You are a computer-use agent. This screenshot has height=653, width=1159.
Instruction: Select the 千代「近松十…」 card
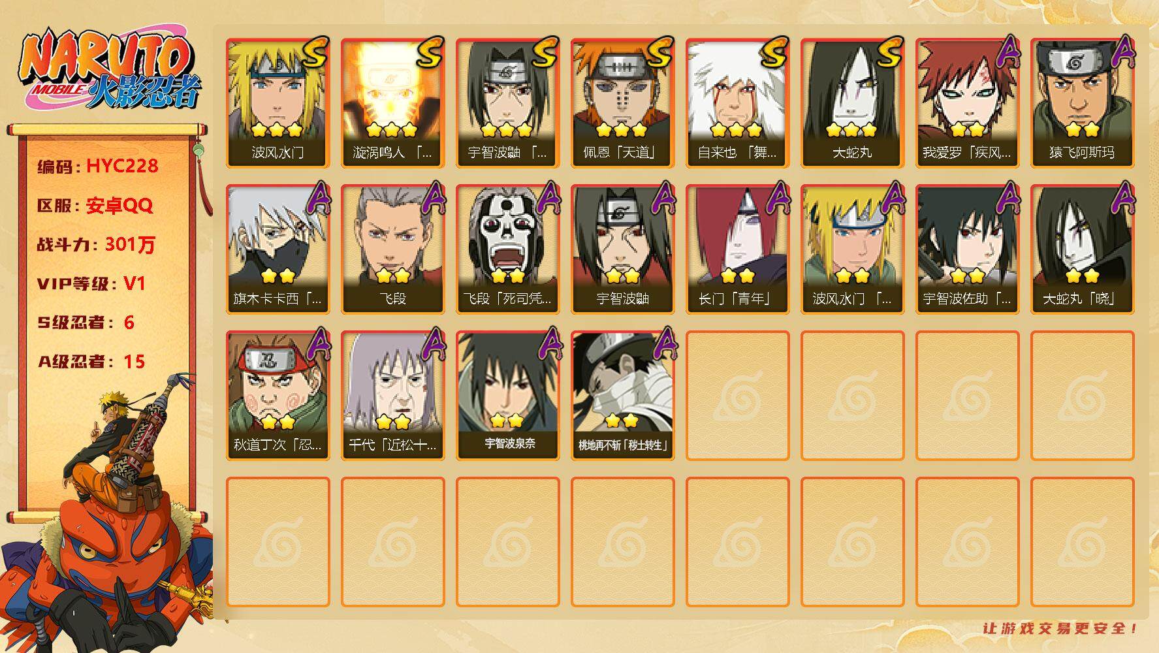392,396
